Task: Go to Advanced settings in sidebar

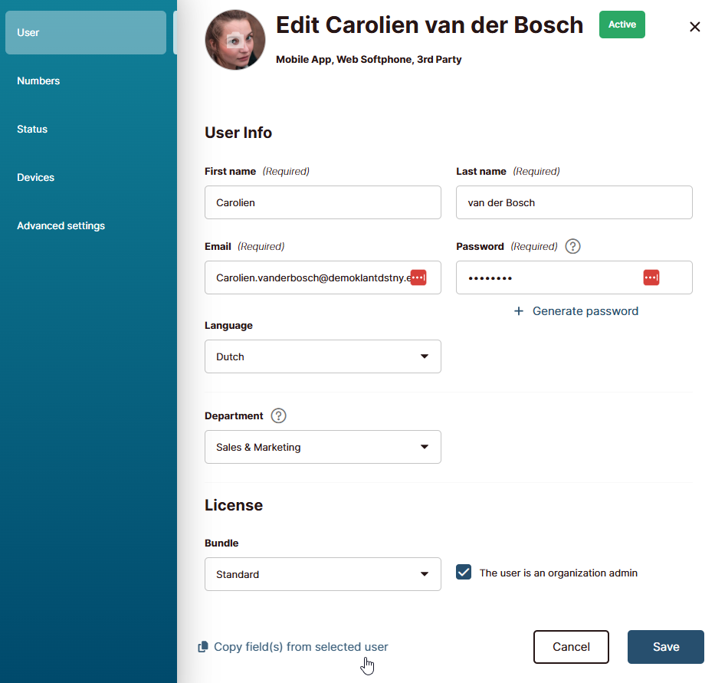Action: 61,226
